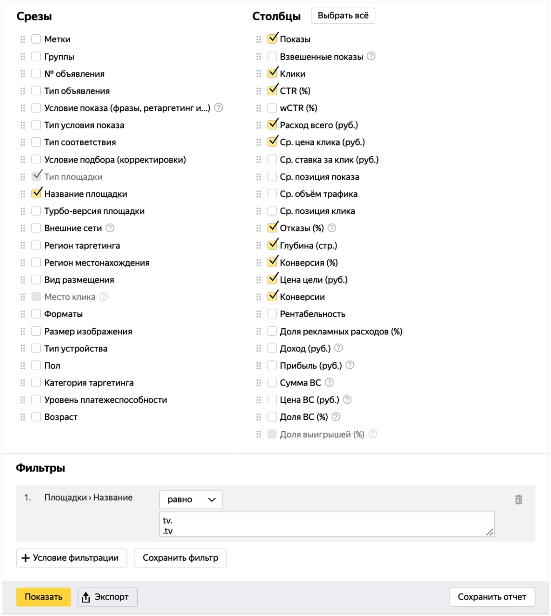
Task: Click the drag handle beside Метки
Action: click(23, 39)
